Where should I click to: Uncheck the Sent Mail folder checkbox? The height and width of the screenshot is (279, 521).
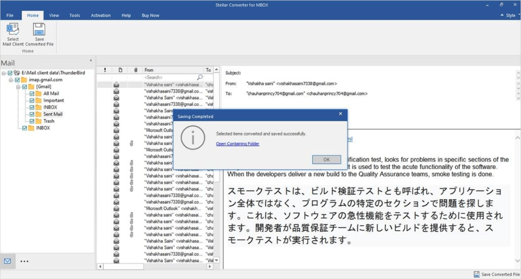pyautogui.click(x=32, y=115)
